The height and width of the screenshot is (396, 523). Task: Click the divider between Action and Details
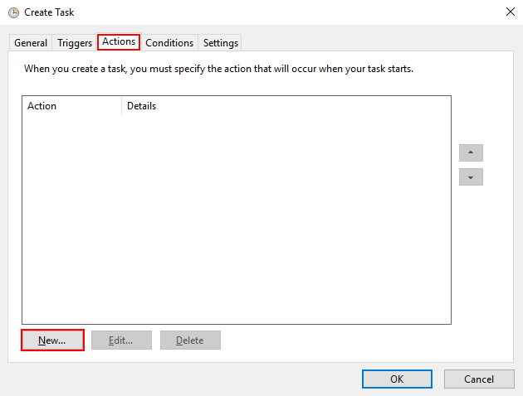point(121,106)
